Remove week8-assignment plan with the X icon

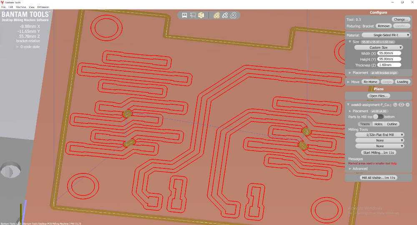point(407,104)
